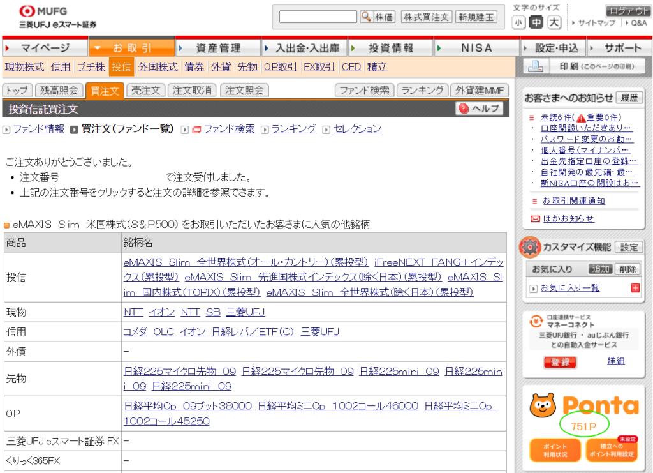Screen dimensions: 653x473
Task: Click the printer icon beside 印刷
Action: (x=535, y=66)
